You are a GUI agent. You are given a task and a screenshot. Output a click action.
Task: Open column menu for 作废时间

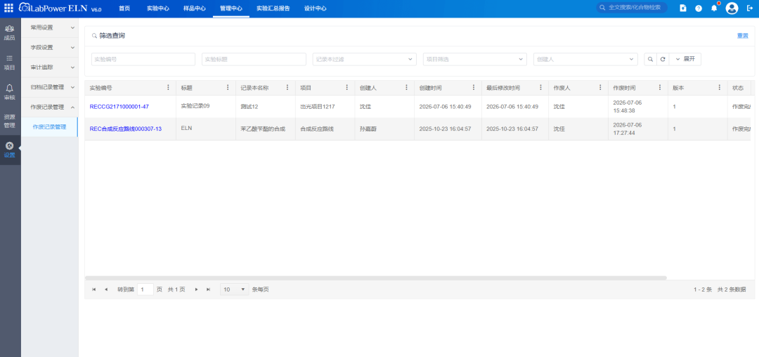(660, 88)
